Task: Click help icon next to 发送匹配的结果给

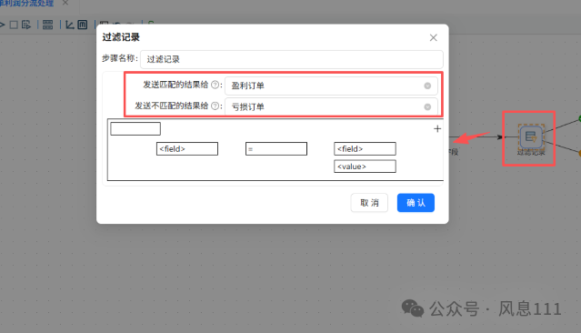Action: [x=215, y=85]
